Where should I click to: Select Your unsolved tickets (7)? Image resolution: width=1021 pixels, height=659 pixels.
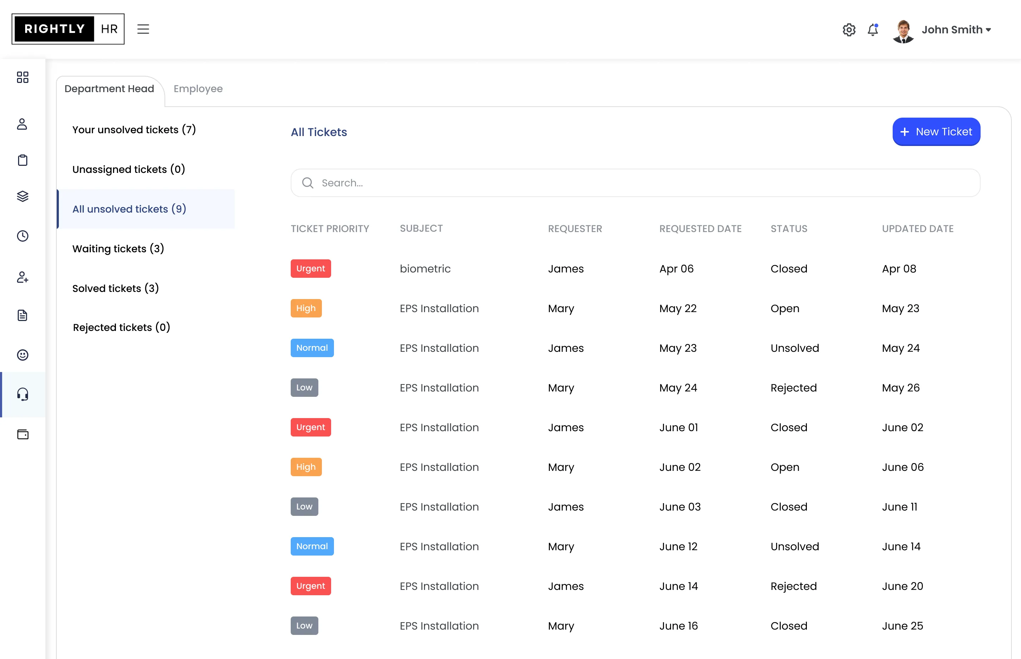coord(134,130)
